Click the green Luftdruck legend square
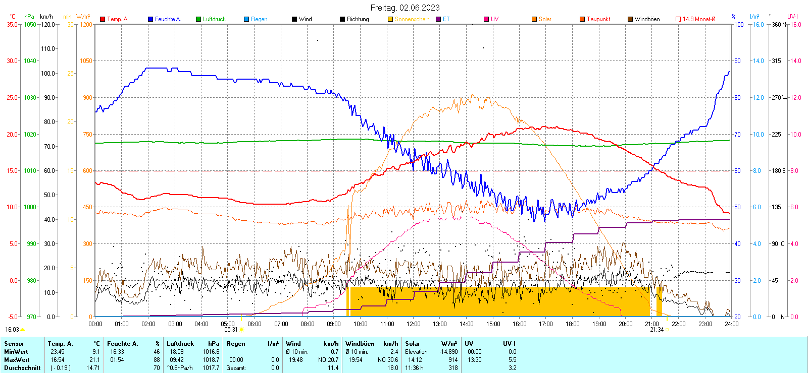Viewport: 808px width, 373px height. 198,19
